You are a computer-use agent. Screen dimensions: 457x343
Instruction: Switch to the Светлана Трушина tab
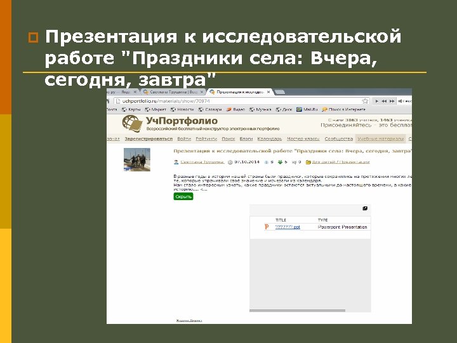[x=174, y=92]
